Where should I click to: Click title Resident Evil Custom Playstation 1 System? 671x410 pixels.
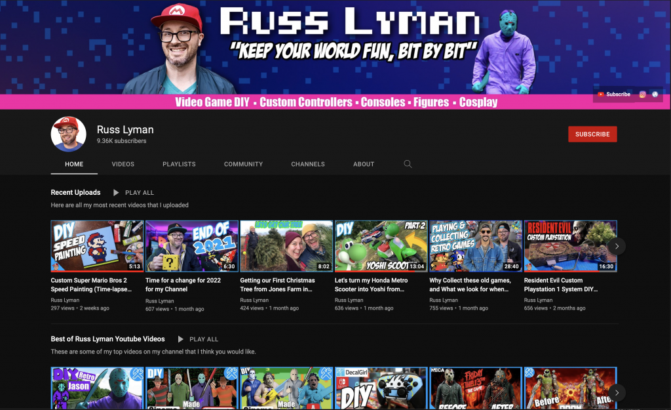coord(561,285)
